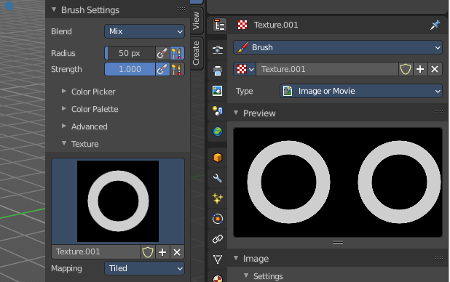
Task: Switch to the Create sidebar tab
Action: click(x=197, y=53)
